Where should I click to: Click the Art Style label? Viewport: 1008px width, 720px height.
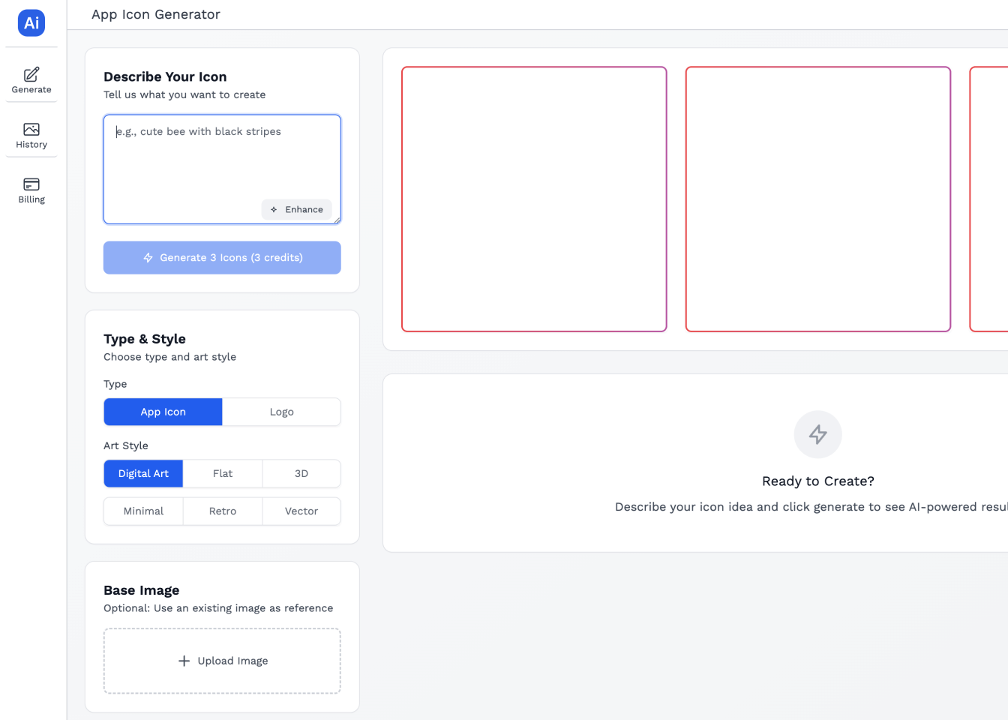126,445
